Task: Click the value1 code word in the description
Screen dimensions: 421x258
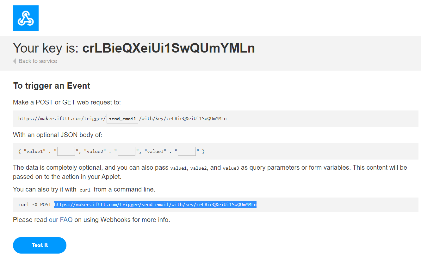Action: point(178,168)
